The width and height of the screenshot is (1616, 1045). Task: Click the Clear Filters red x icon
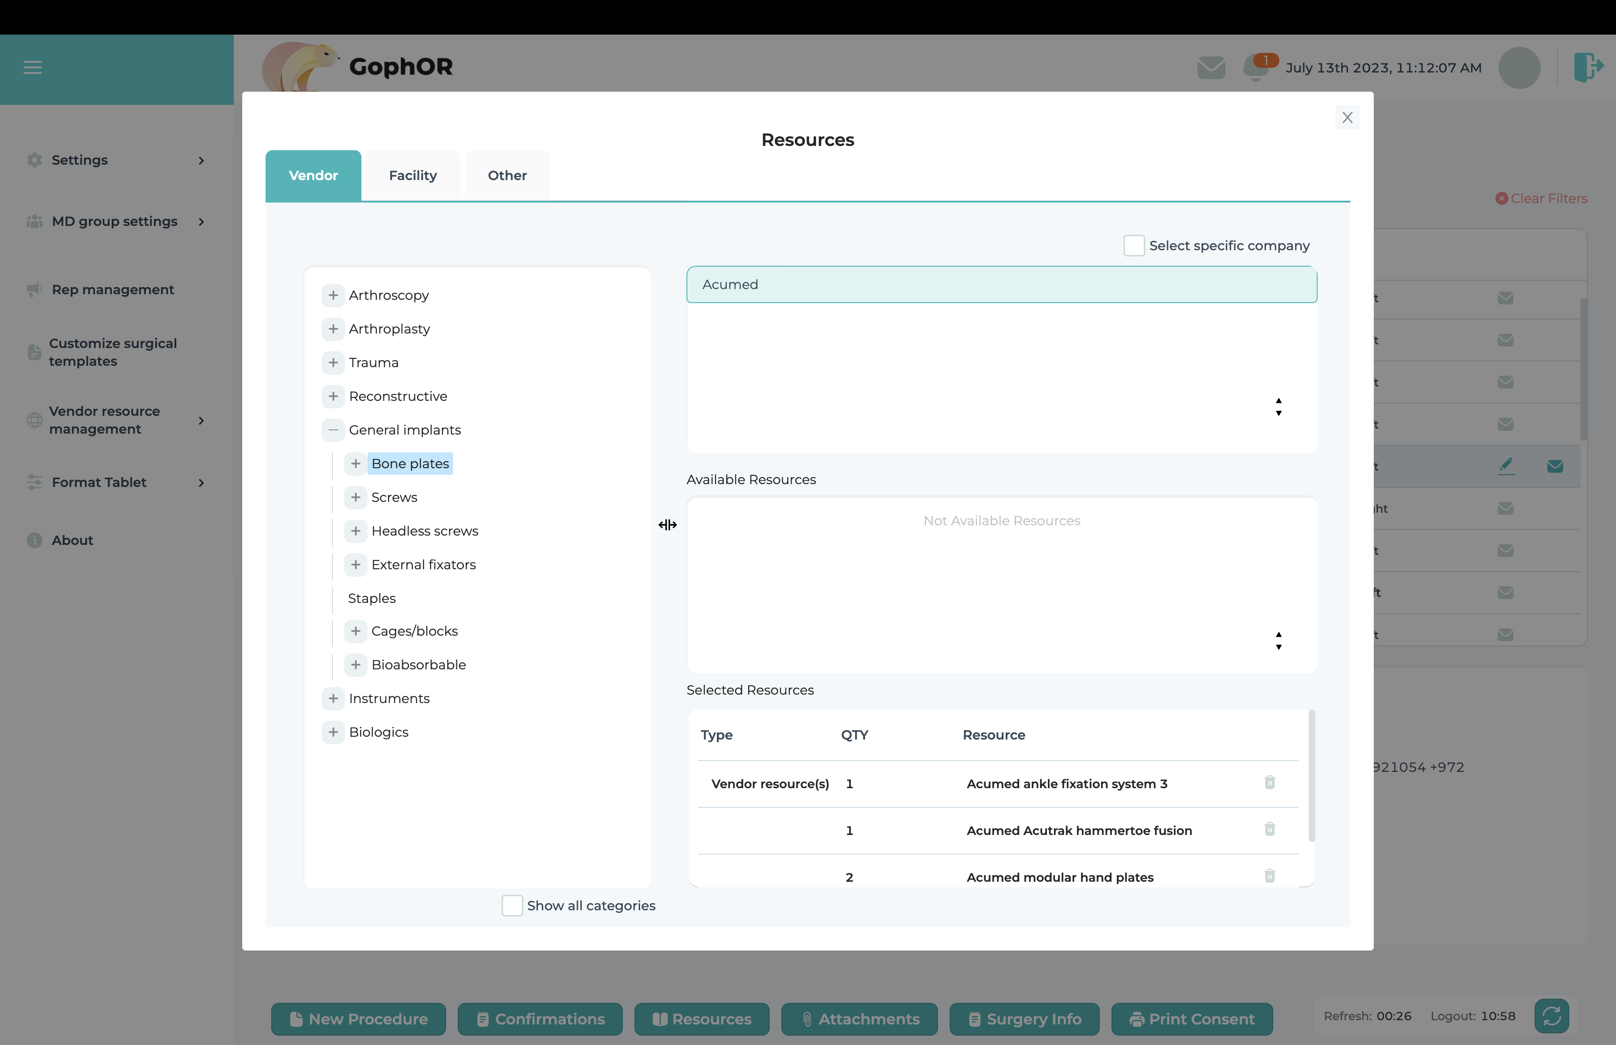(1501, 199)
